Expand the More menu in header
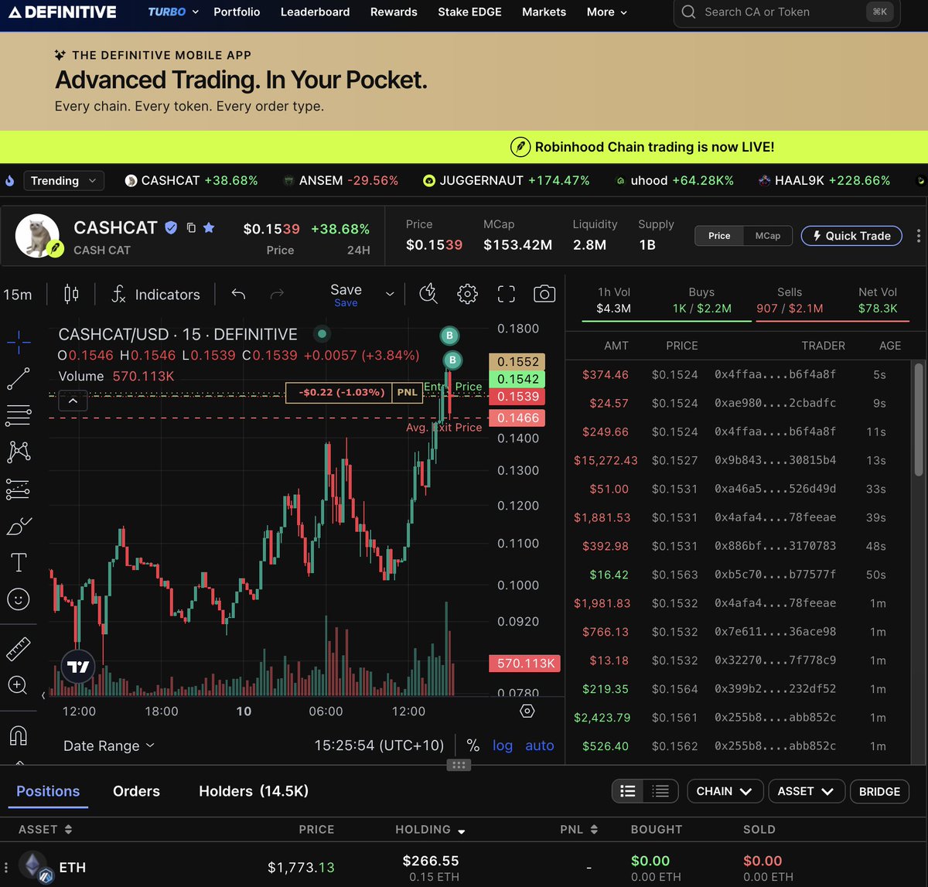The image size is (928, 887). pyautogui.click(x=607, y=12)
